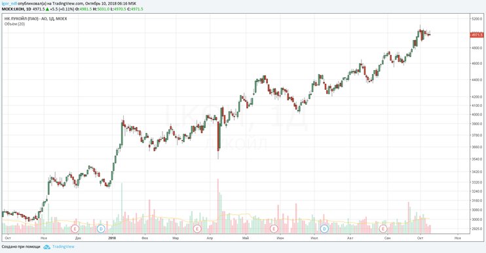Click the 4800.0 price axis label
The image size is (486, 253).
[477, 48]
